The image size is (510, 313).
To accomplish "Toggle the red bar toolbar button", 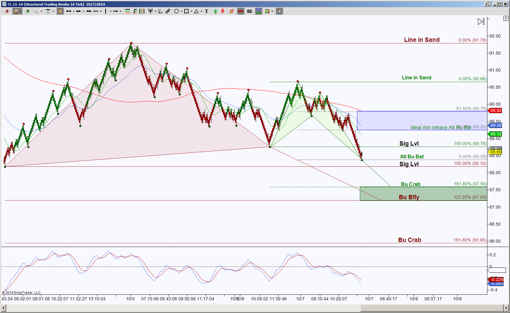I will 241,11.
